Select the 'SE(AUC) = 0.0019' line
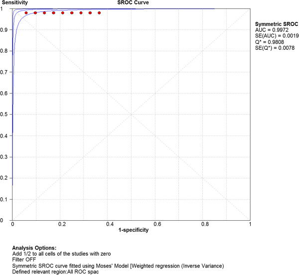299x275 pixels. tap(277, 36)
